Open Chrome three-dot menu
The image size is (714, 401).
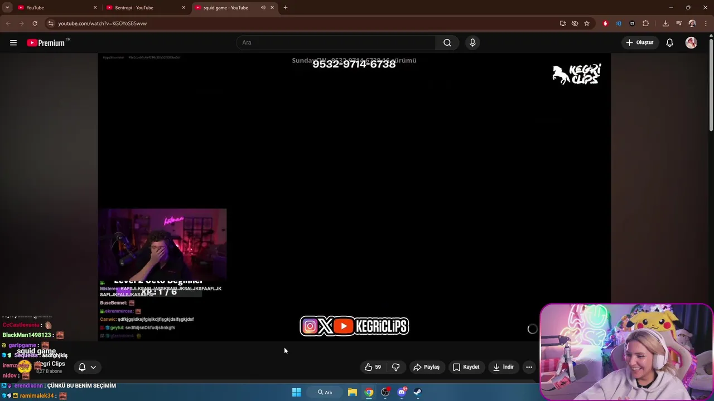tap(706, 23)
